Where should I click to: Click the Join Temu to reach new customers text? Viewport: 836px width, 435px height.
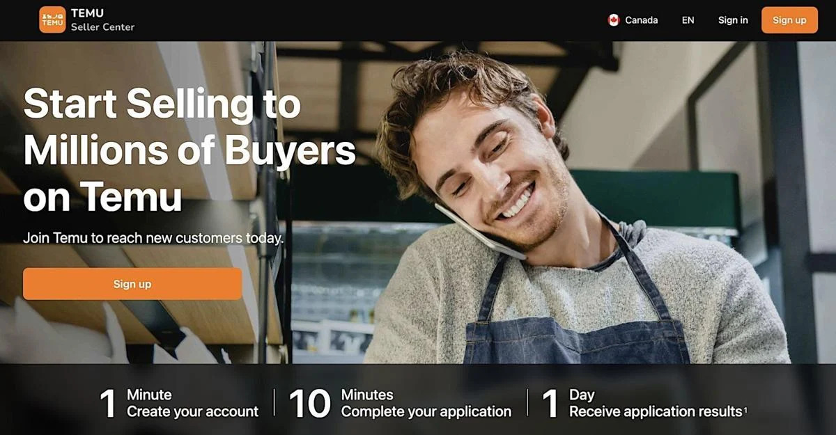tap(153, 238)
